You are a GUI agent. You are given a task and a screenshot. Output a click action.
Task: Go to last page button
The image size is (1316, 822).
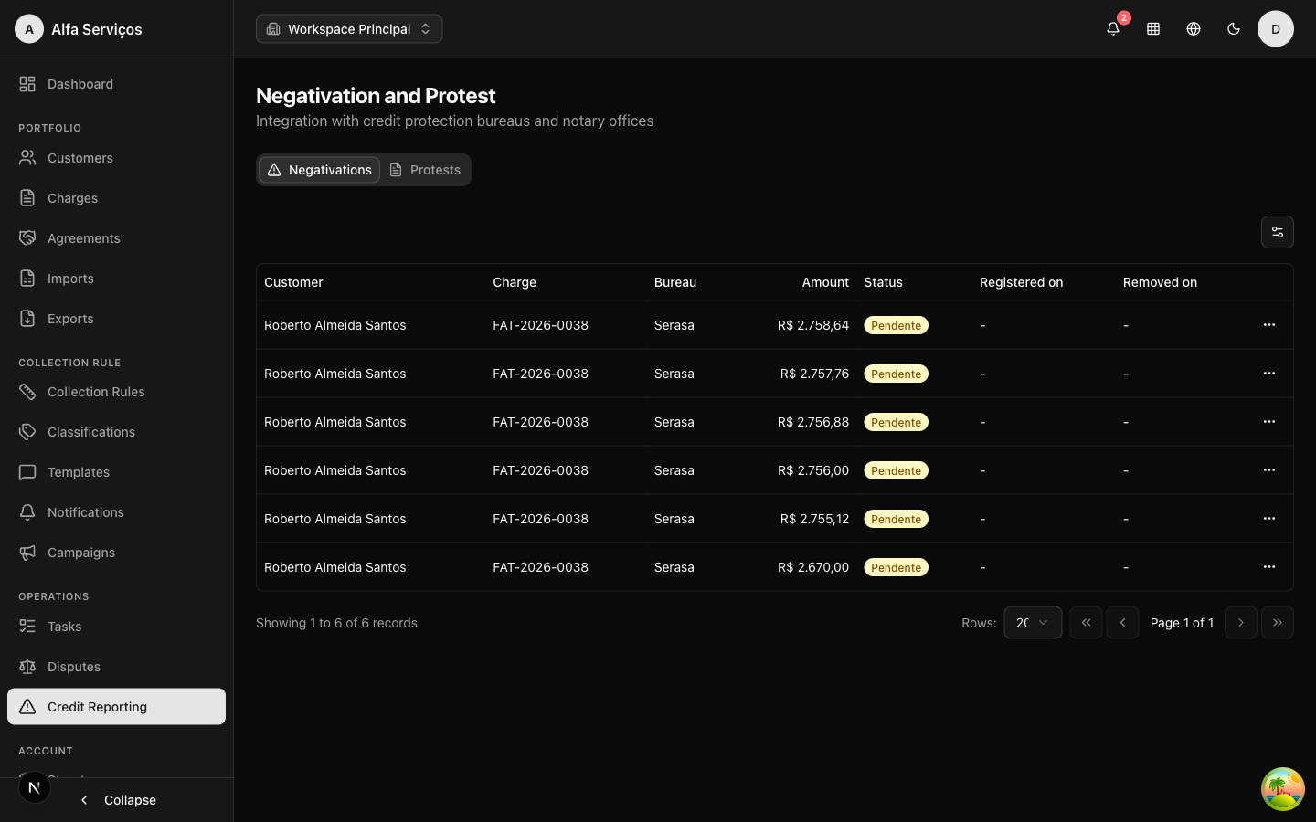[x=1278, y=623]
